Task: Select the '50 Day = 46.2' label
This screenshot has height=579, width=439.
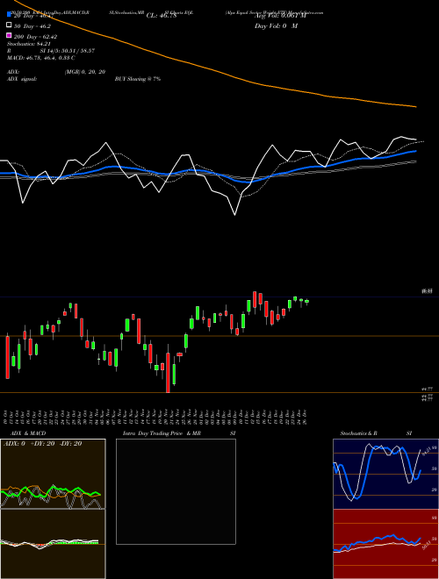Action: 32,26
